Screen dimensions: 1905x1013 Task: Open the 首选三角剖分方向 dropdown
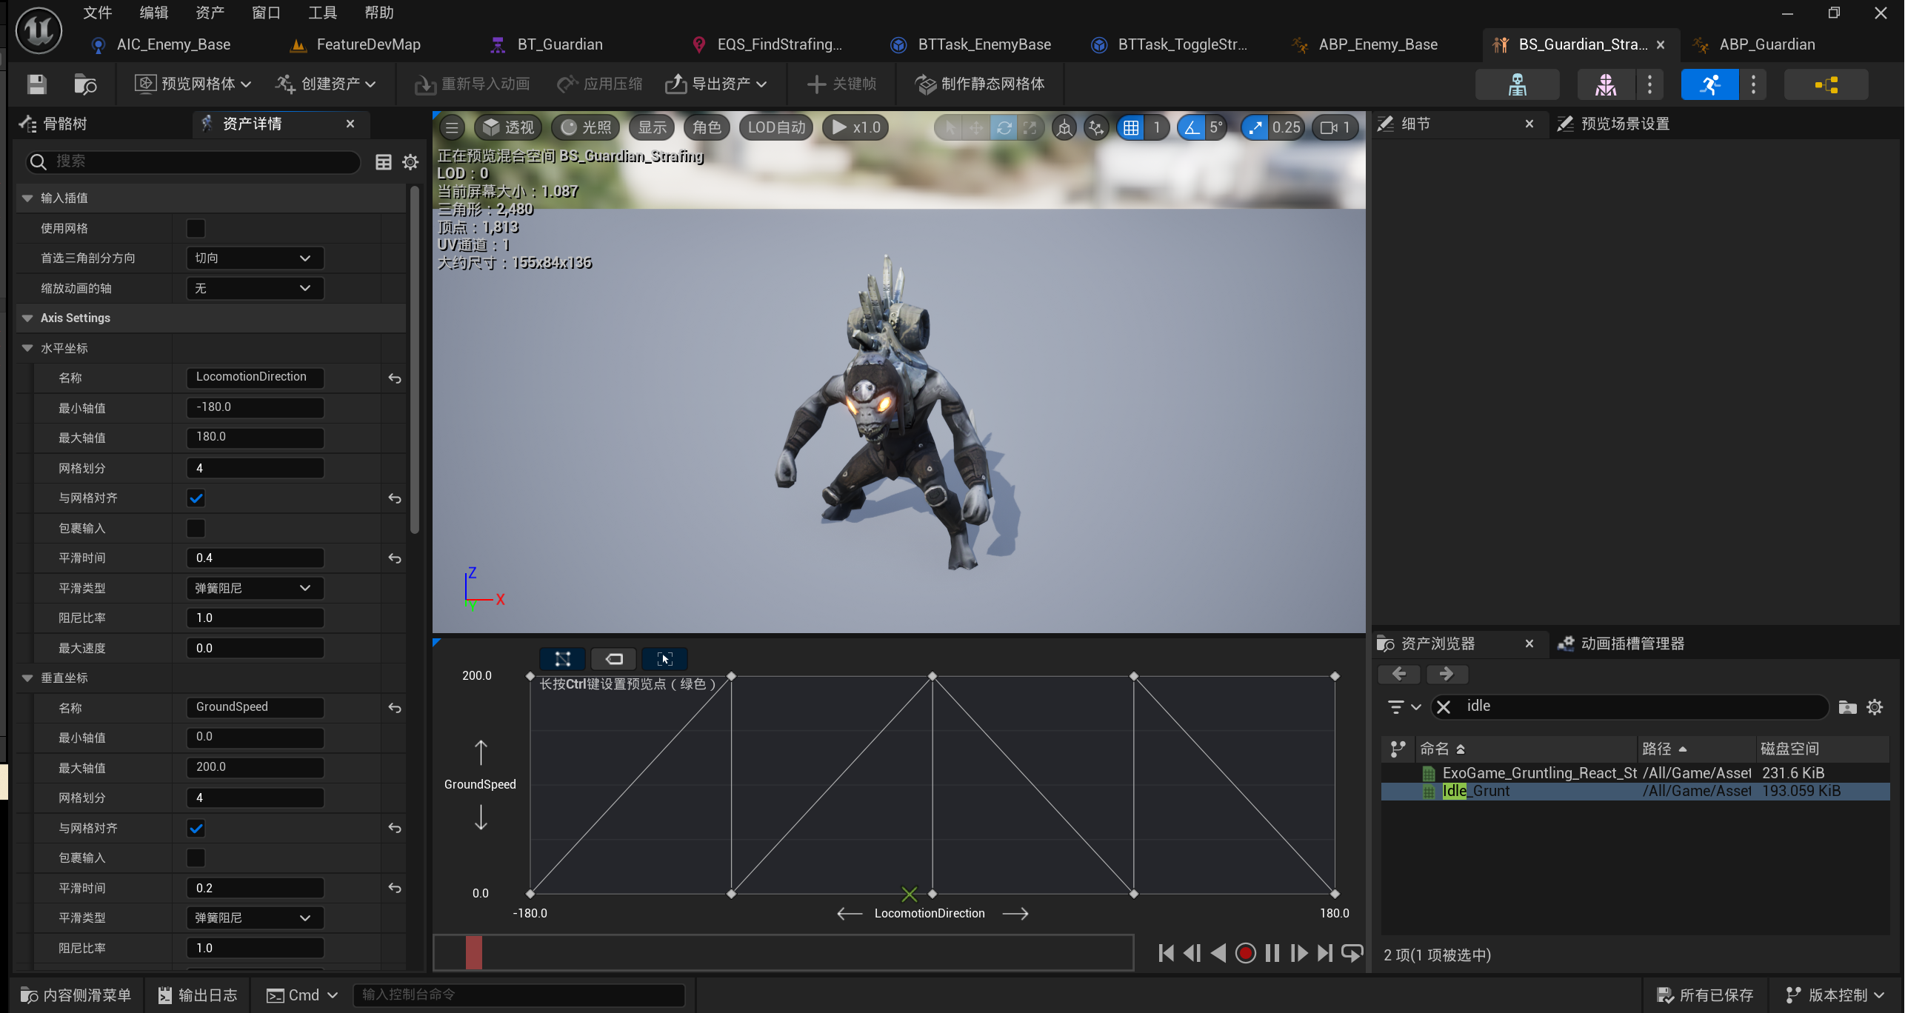254,258
